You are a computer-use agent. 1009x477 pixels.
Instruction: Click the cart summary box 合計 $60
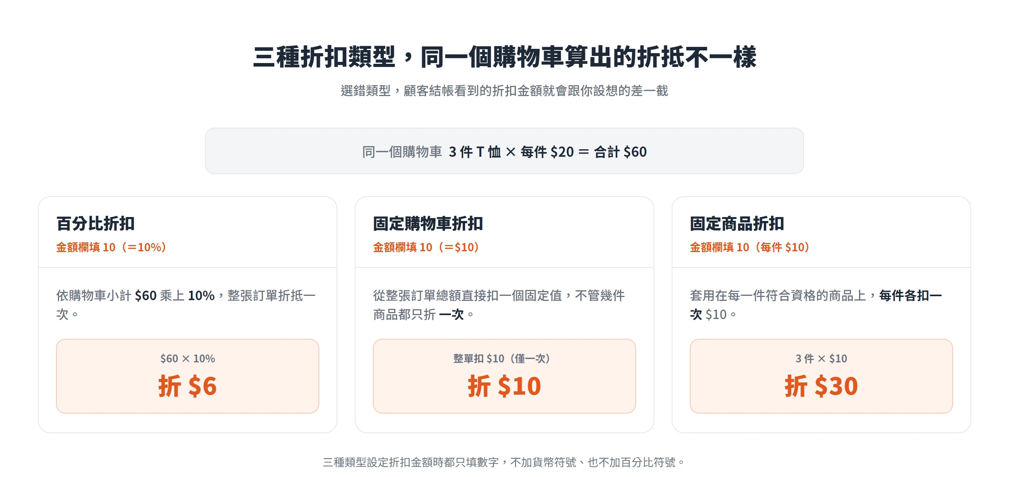click(x=504, y=151)
